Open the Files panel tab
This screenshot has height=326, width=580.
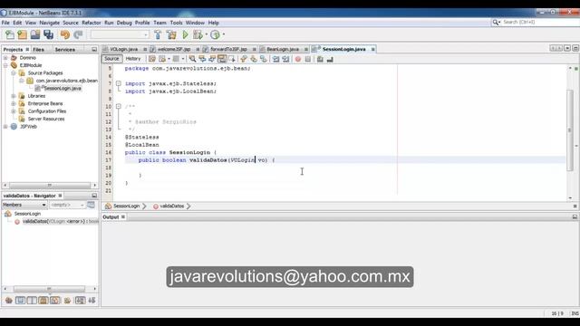pos(38,50)
